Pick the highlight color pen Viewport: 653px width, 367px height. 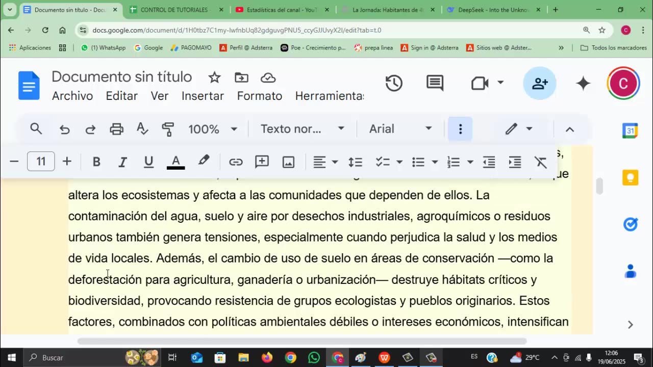pos(204,161)
